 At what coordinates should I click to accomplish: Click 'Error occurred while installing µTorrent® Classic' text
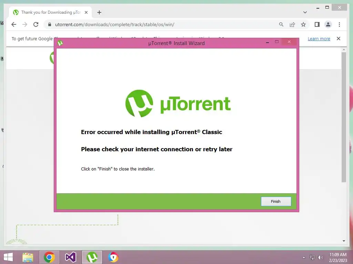click(x=152, y=132)
